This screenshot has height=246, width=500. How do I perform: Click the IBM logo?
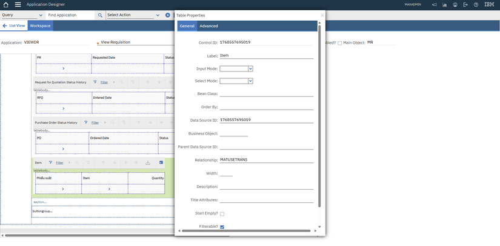489,4
